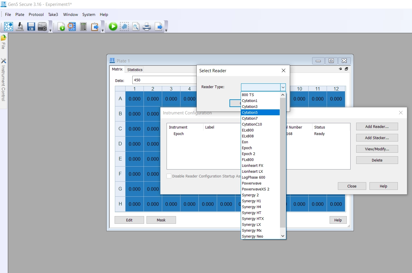Click the Reader Type combo box field
The image size is (412, 273).
pyautogui.click(x=260, y=87)
